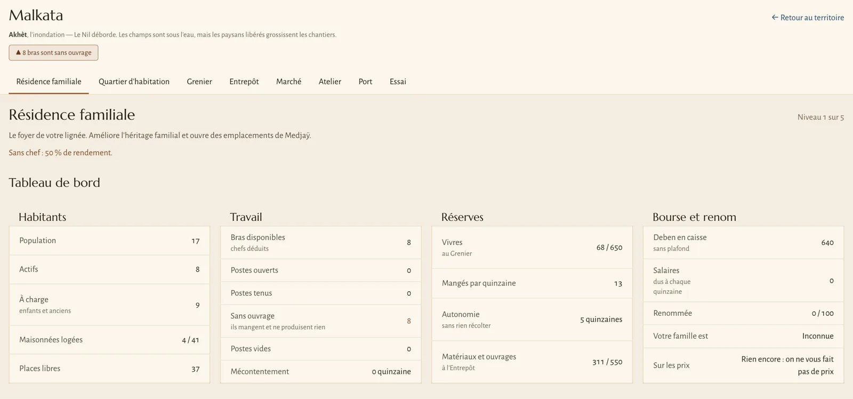Click 'Niveau 1 sur 5' level indicator
This screenshot has width=853, height=399.
pyautogui.click(x=820, y=117)
